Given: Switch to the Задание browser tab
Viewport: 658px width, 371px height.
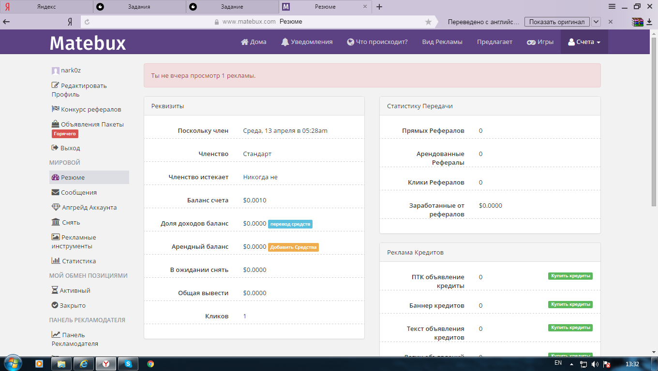Looking at the screenshot, I should [232, 7].
